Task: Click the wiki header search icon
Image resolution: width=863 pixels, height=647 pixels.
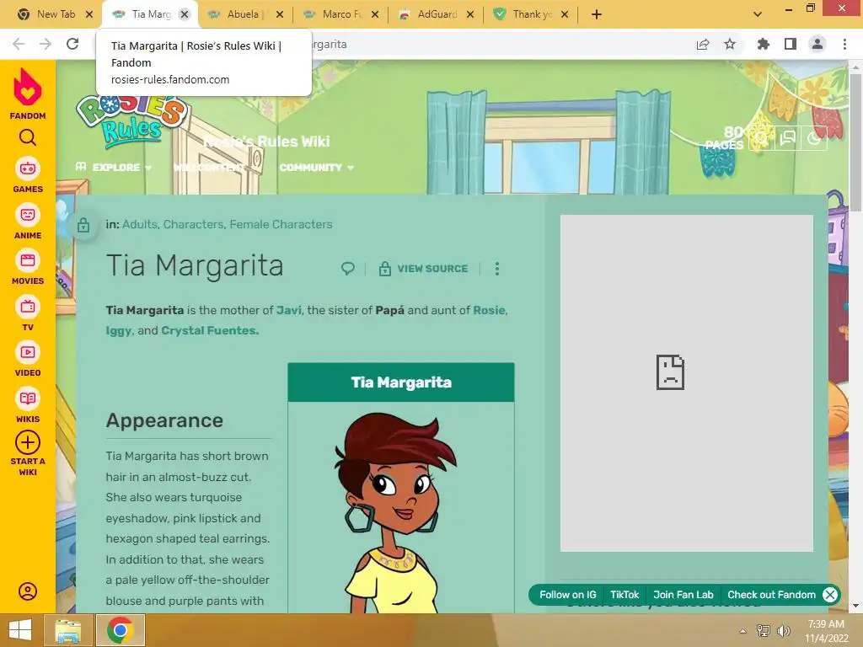Action: click(761, 138)
